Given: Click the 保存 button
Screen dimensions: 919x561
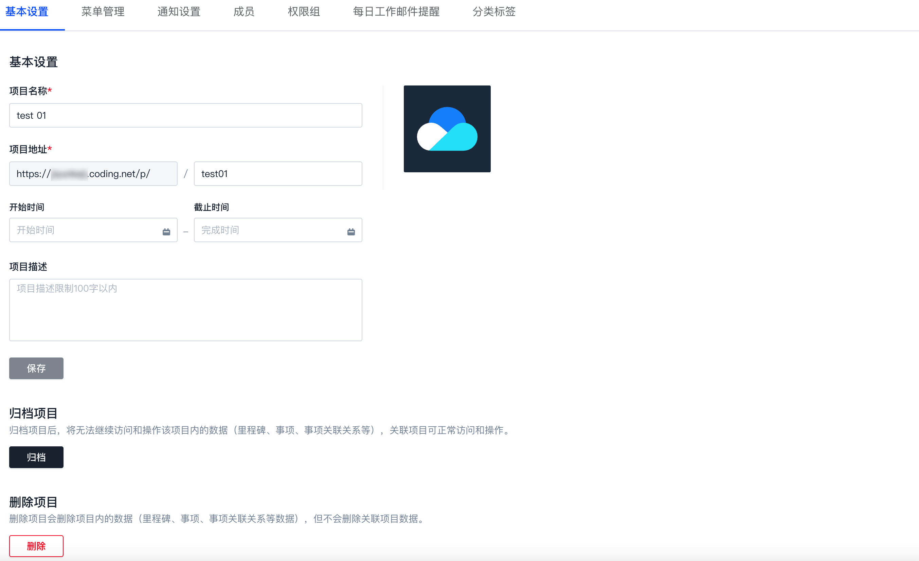Looking at the screenshot, I should point(36,368).
